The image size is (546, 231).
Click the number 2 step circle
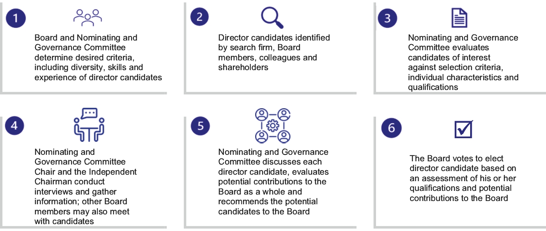coord(200,17)
